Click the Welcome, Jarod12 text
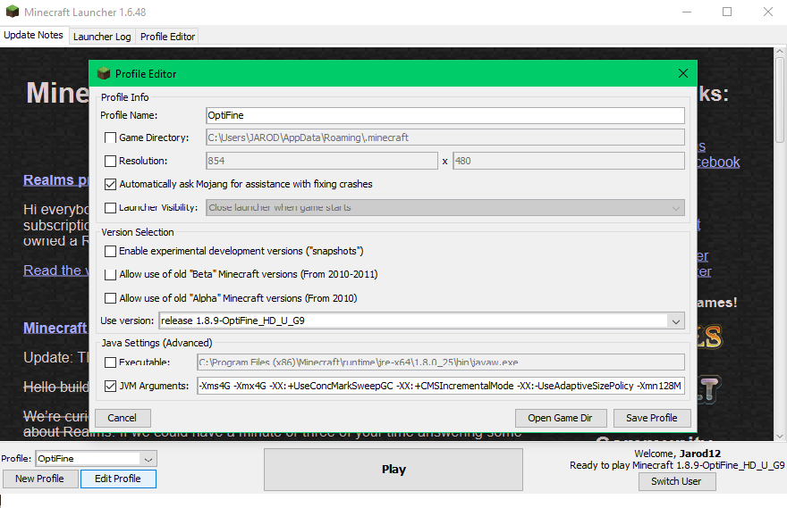Image resolution: width=787 pixels, height=508 pixels. (677, 454)
